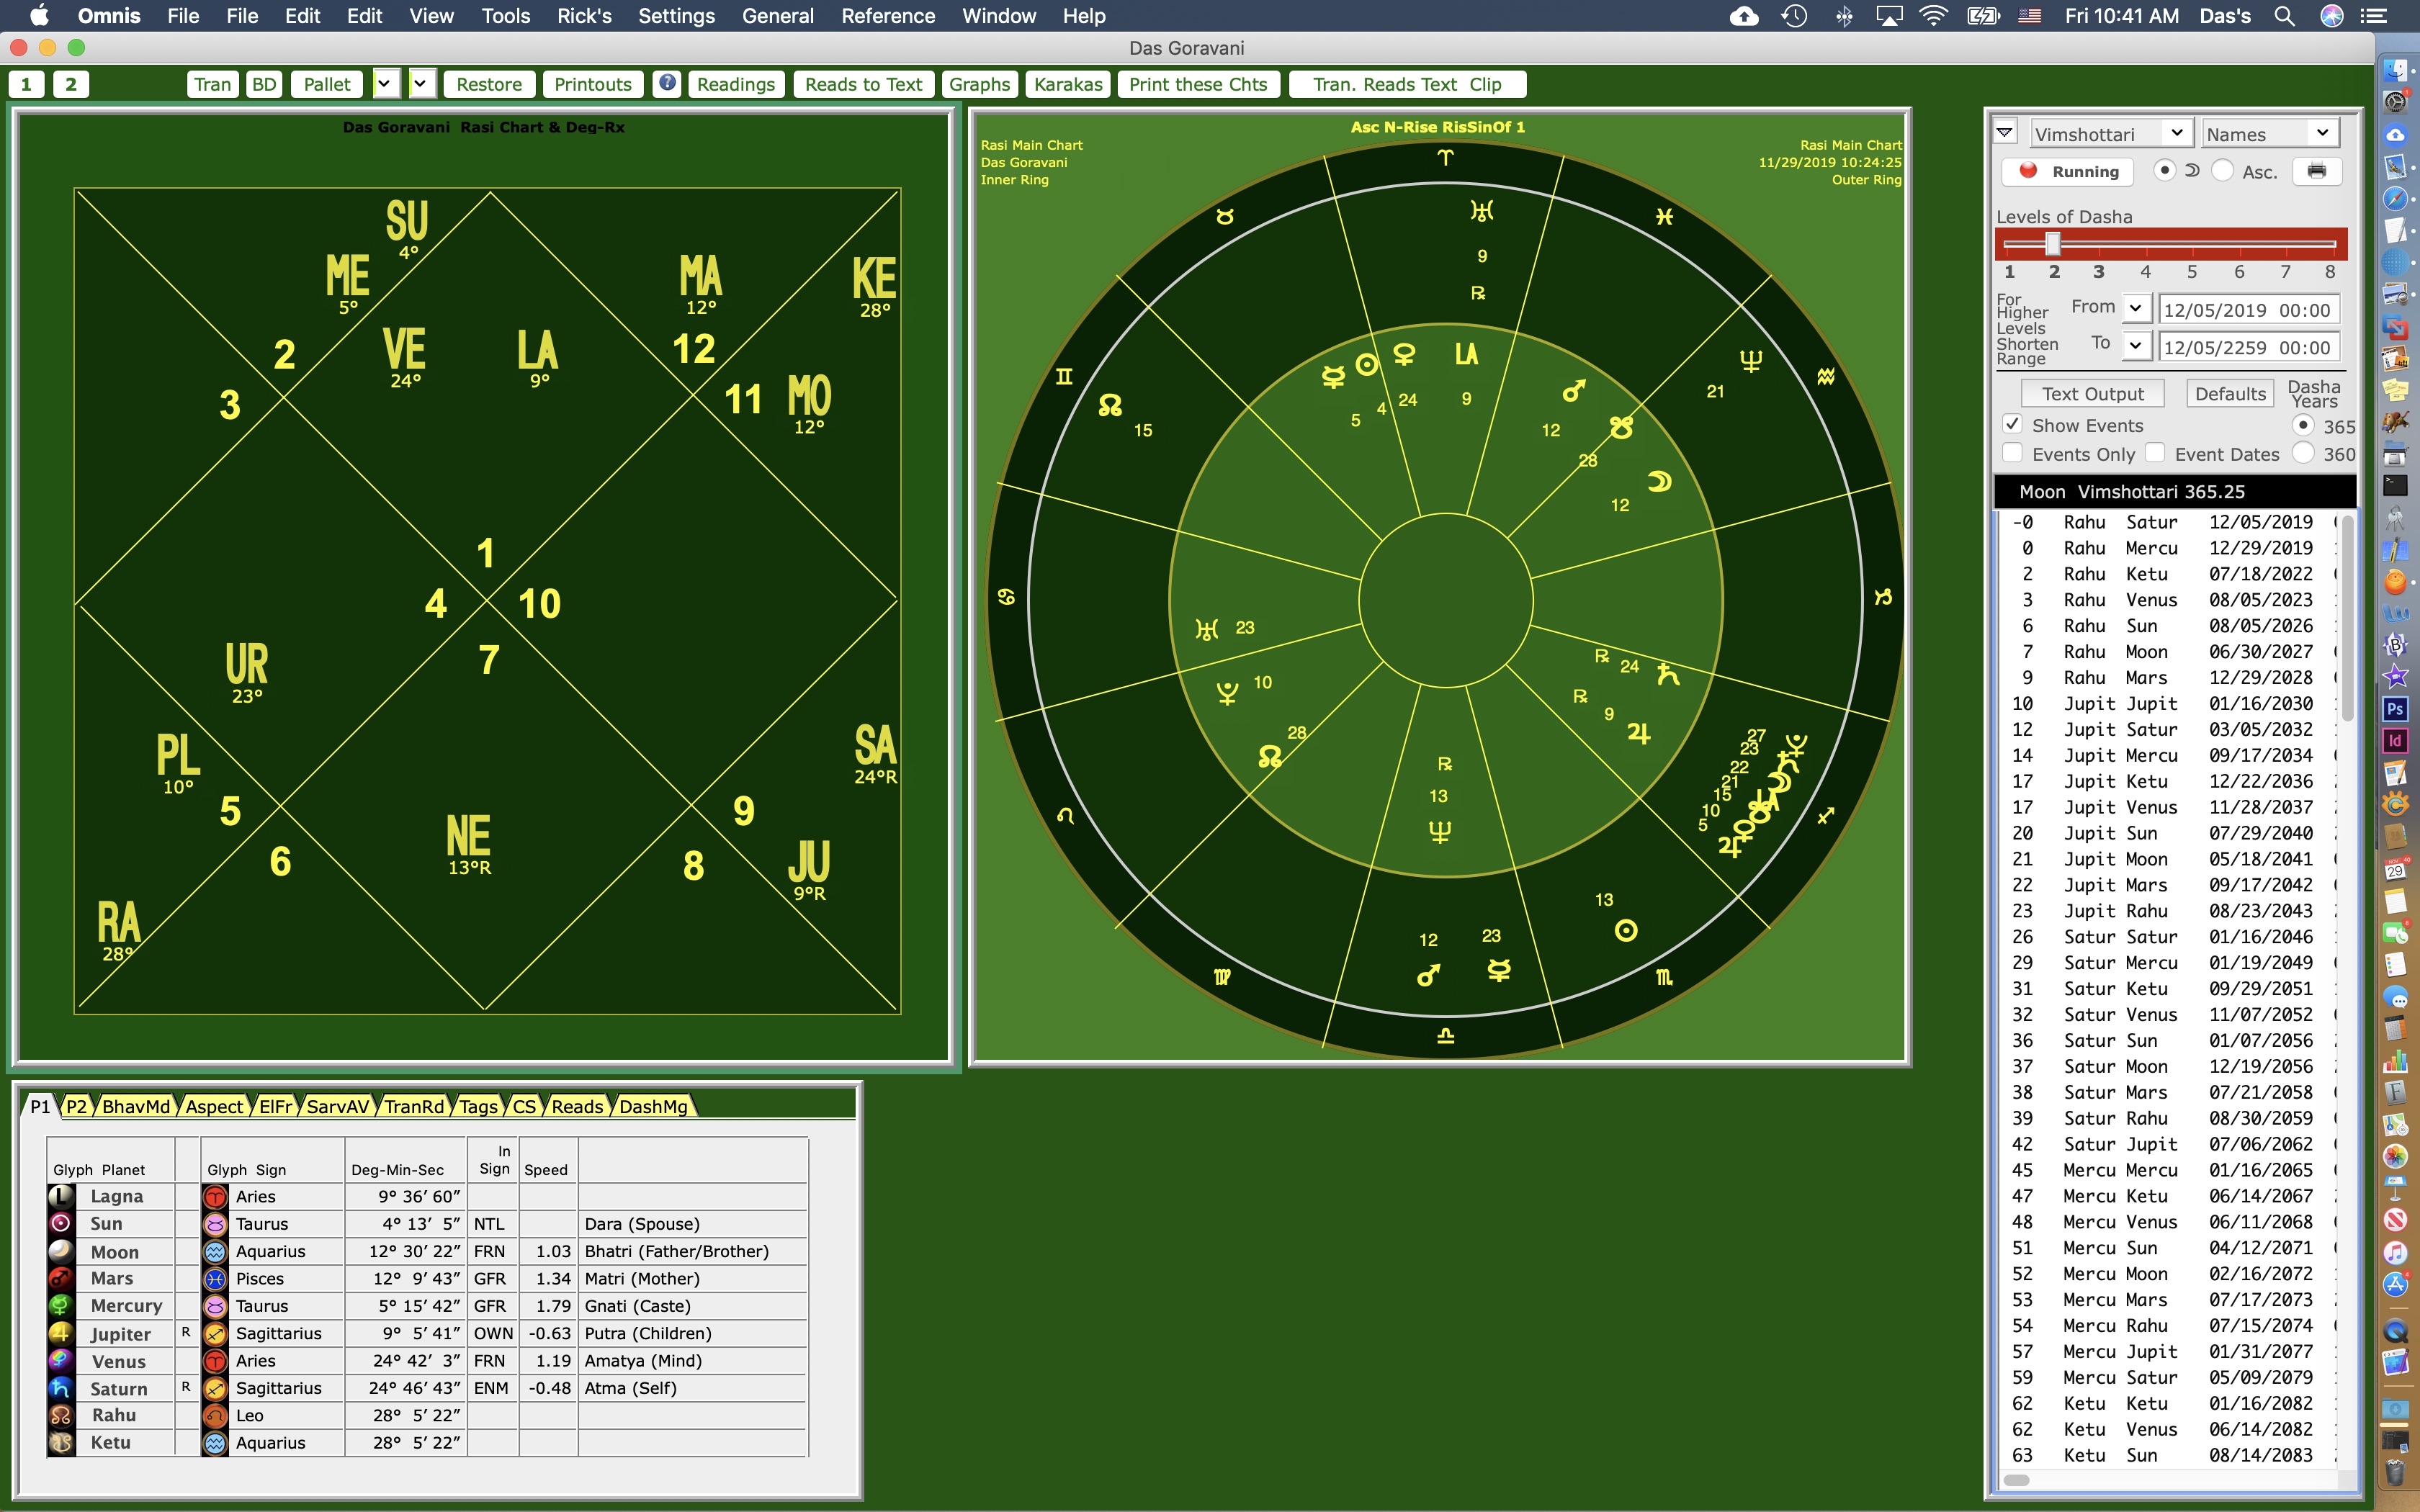Screen dimensions: 2420x1512
Task: Select the Asc. radio button
Action: click(2222, 171)
